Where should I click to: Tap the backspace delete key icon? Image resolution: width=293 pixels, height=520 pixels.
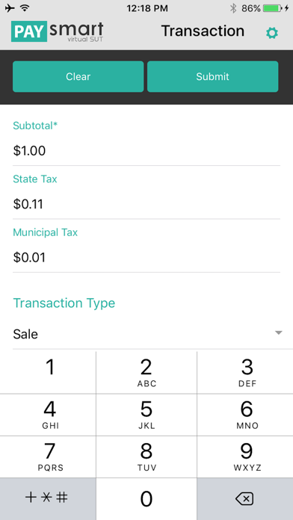pyautogui.click(x=244, y=499)
